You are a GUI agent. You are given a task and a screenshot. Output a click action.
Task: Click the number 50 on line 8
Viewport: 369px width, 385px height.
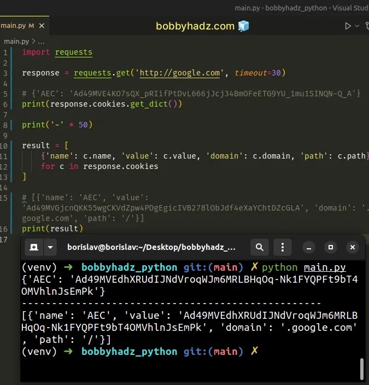83,125
